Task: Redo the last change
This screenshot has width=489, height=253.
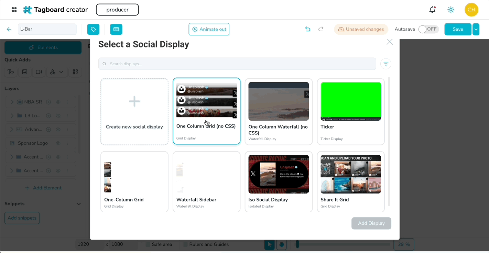Action: click(x=321, y=29)
